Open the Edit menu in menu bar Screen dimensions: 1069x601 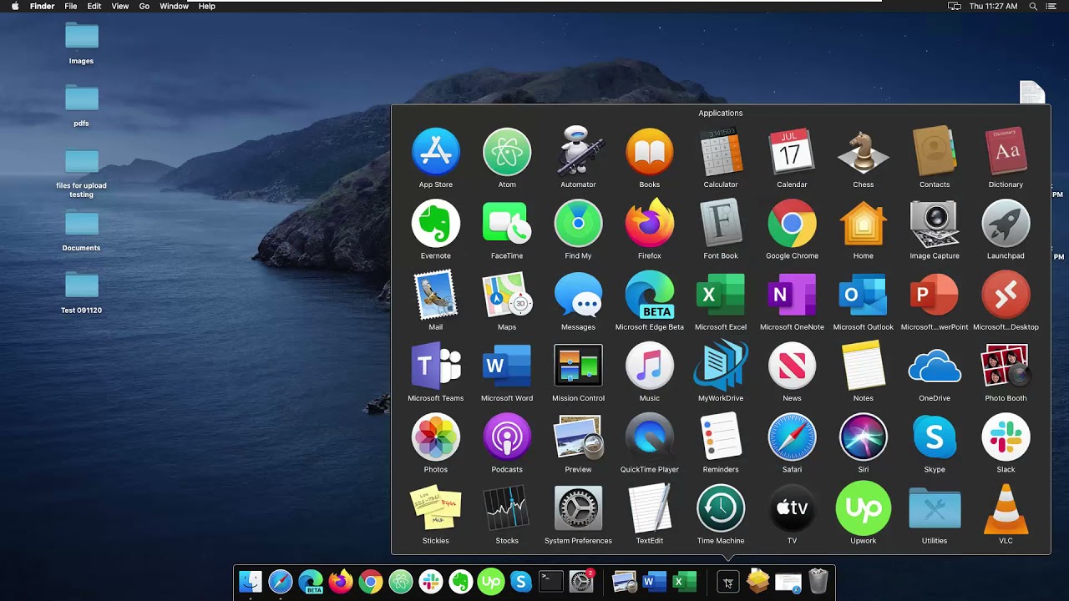click(x=94, y=6)
